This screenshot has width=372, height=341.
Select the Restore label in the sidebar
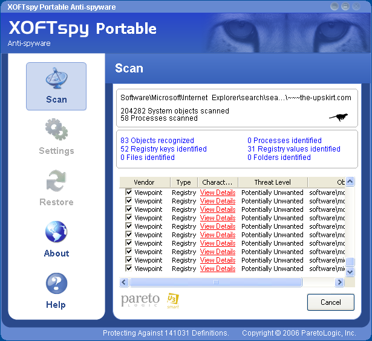click(x=56, y=202)
